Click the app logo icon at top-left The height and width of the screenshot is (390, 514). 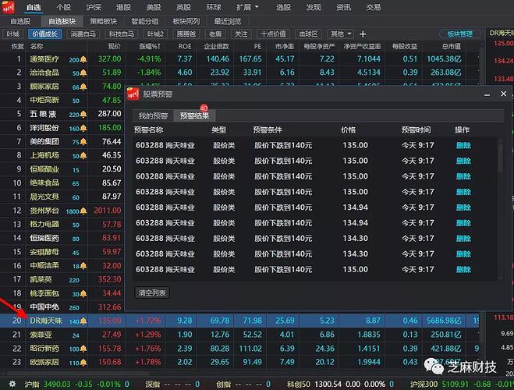(8, 7)
